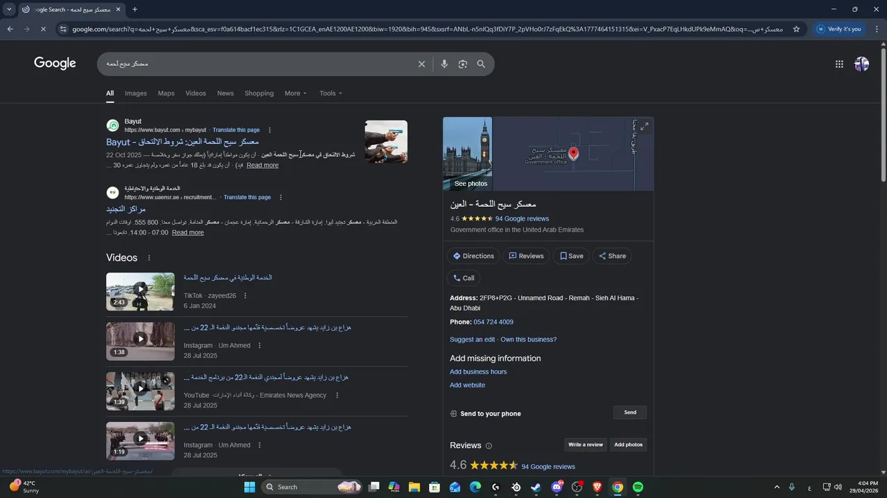Viewport: 887px width, 498px height.
Task: Switch to the Shopping tab
Action: click(x=259, y=93)
